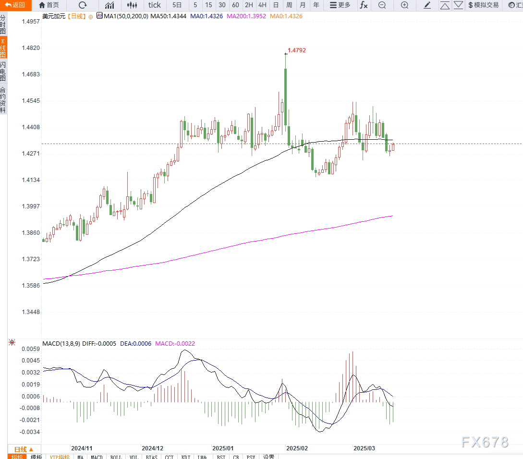
Task: Choose the BOLL indicator tab
Action: click(x=116, y=457)
